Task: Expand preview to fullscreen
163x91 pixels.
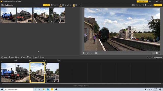Action: click(159, 53)
